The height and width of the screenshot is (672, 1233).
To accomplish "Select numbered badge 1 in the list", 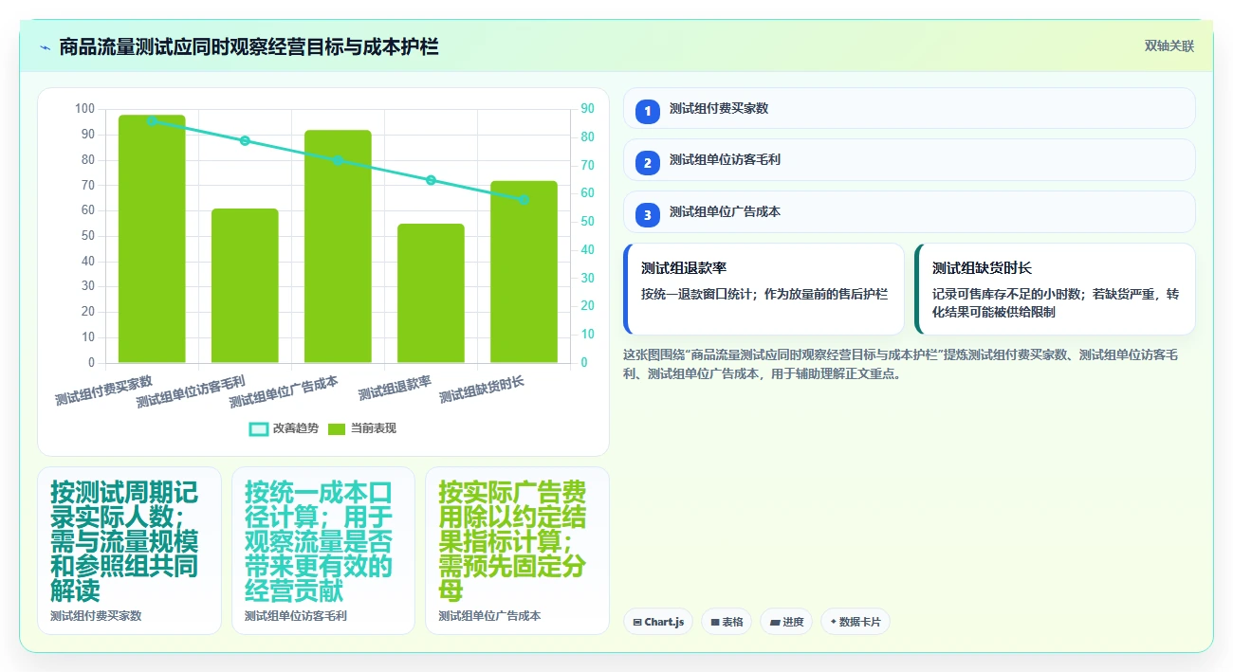I will pos(648,111).
